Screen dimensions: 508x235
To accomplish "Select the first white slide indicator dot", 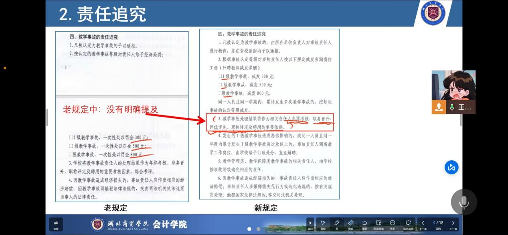I will (x=249, y=229).
